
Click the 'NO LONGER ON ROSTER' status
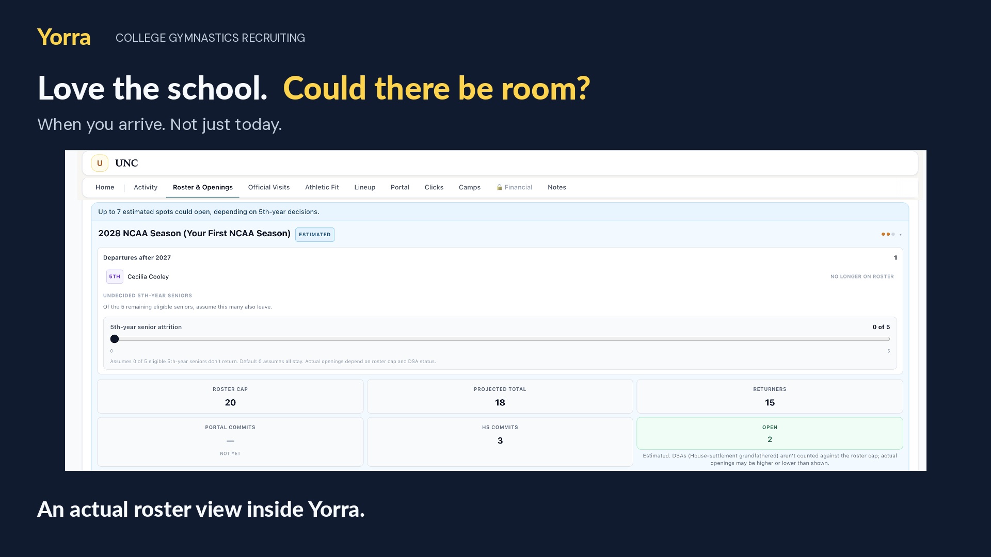(x=862, y=277)
